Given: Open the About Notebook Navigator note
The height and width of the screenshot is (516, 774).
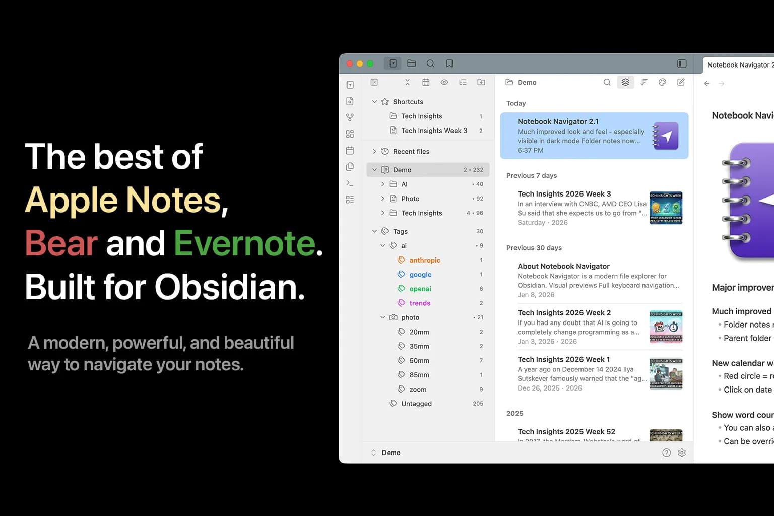Looking at the screenshot, I should click(594, 280).
